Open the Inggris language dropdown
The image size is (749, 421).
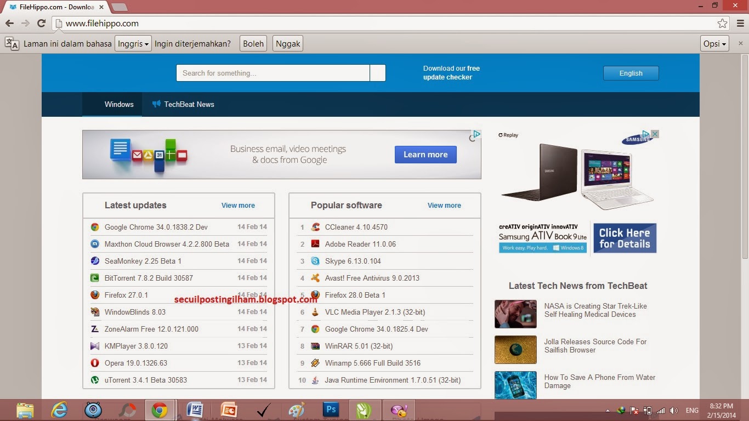click(133, 44)
